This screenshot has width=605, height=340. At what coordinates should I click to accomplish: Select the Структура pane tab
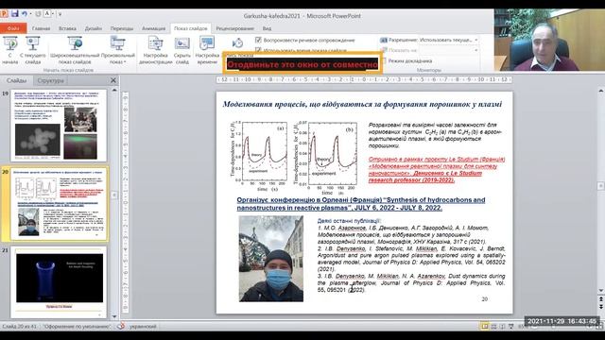50,80
